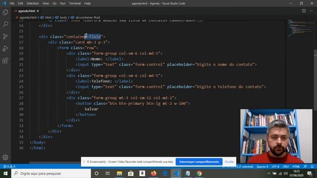Open the Edit menu
The width and height of the screenshot is (317, 178).
20,3
